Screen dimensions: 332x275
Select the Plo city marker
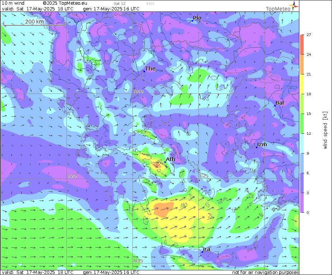pos(192,21)
